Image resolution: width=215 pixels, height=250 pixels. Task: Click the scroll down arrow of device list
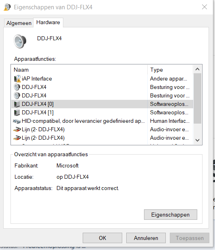(197, 140)
